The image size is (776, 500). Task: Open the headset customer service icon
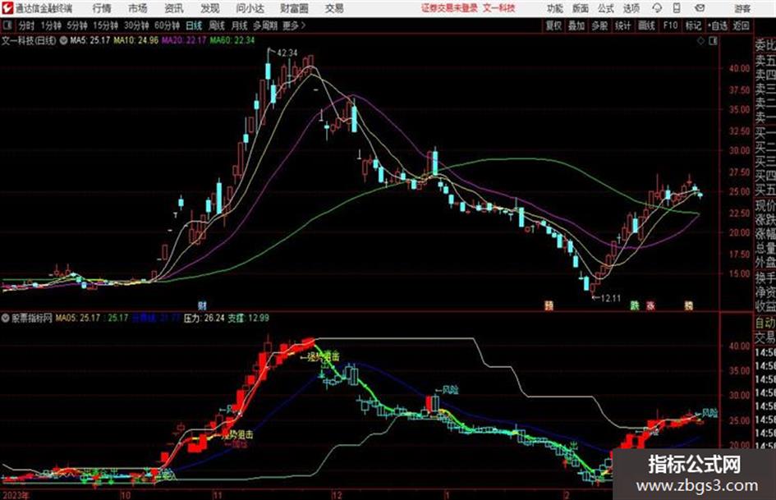[657, 8]
